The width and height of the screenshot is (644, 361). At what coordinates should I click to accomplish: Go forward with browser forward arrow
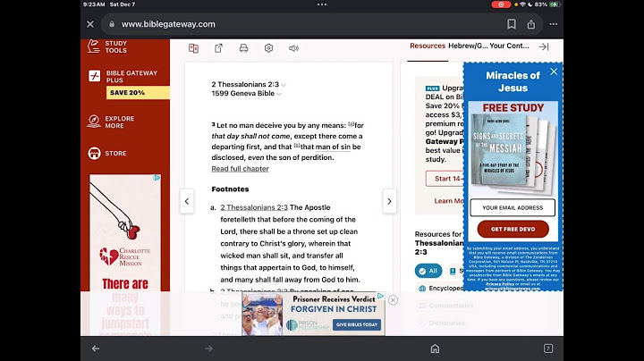click(x=208, y=348)
